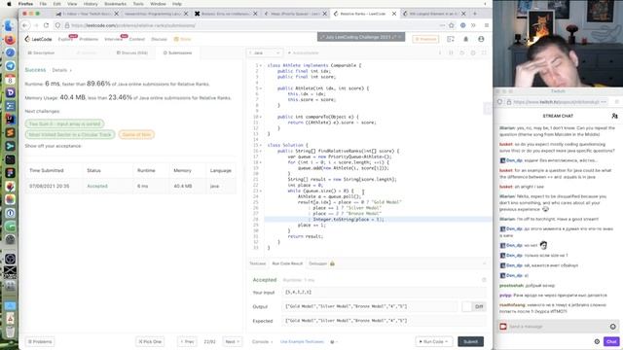
Task: Click Firefox icon in the Dock
Action: (11, 39)
